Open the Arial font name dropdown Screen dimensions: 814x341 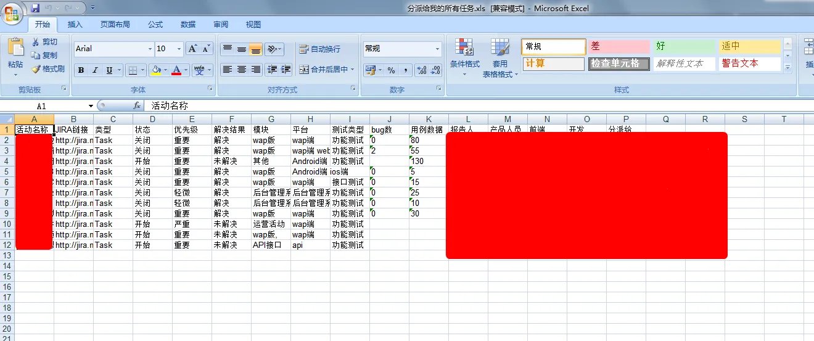[x=150, y=49]
